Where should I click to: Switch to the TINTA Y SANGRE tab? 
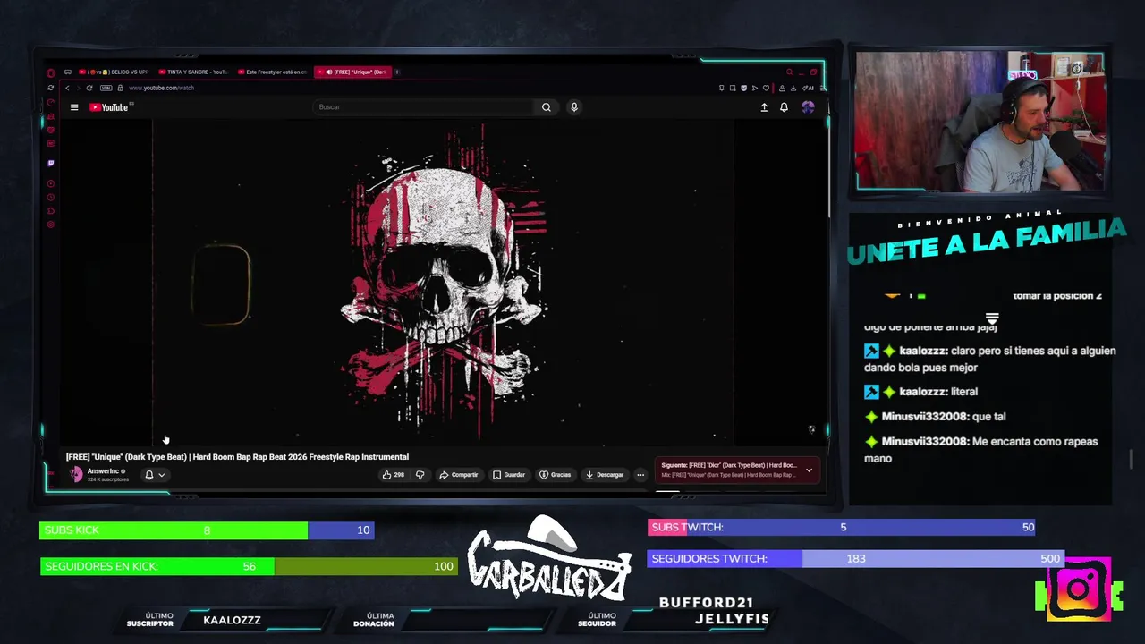click(x=194, y=72)
